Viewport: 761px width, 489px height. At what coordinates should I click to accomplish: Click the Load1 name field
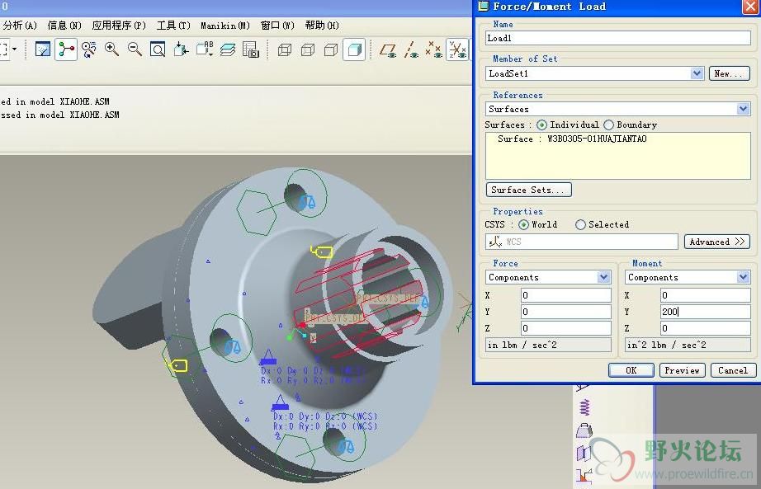(618, 38)
